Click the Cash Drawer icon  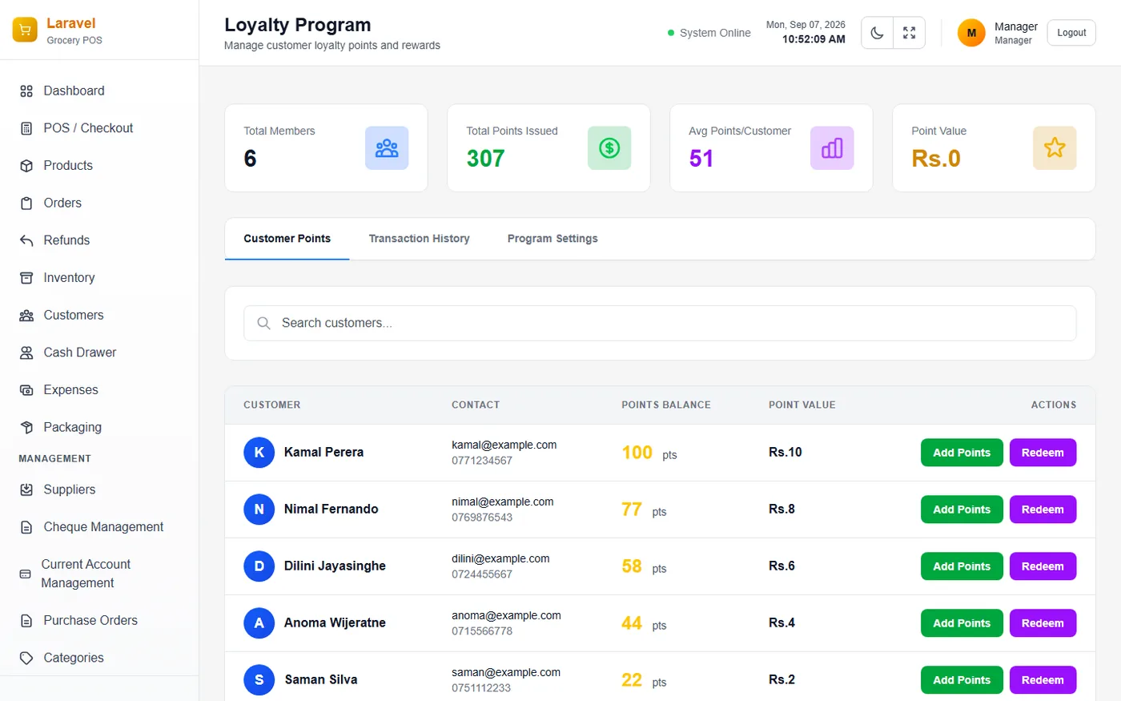click(26, 353)
